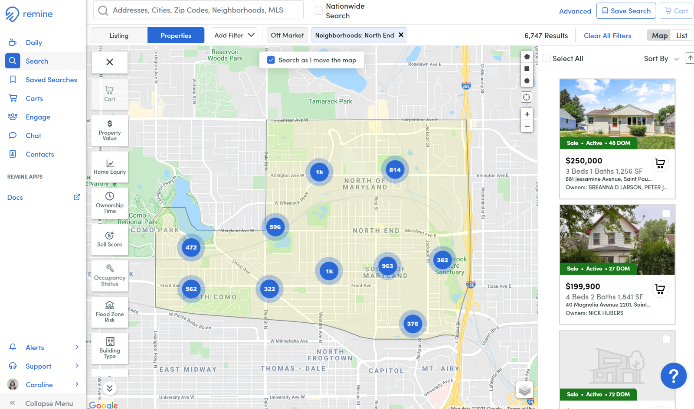Image resolution: width=694 pixels, height=409 pixels.
Task: Click the blue help question mark
Action: [674, 376]
